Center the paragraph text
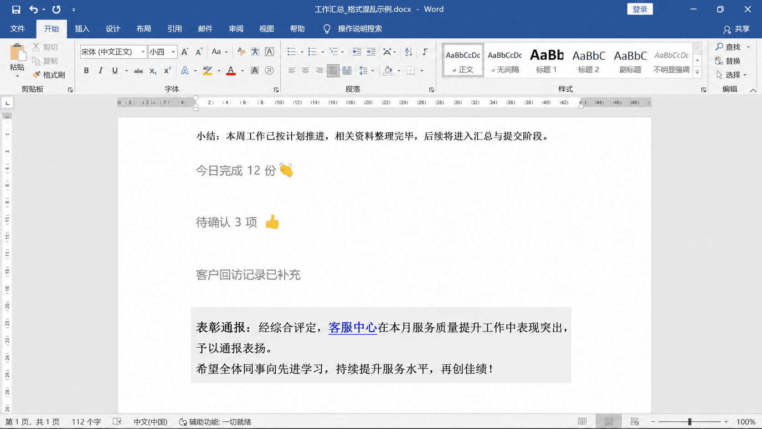762x429 pixels. (x=305, y=70)
